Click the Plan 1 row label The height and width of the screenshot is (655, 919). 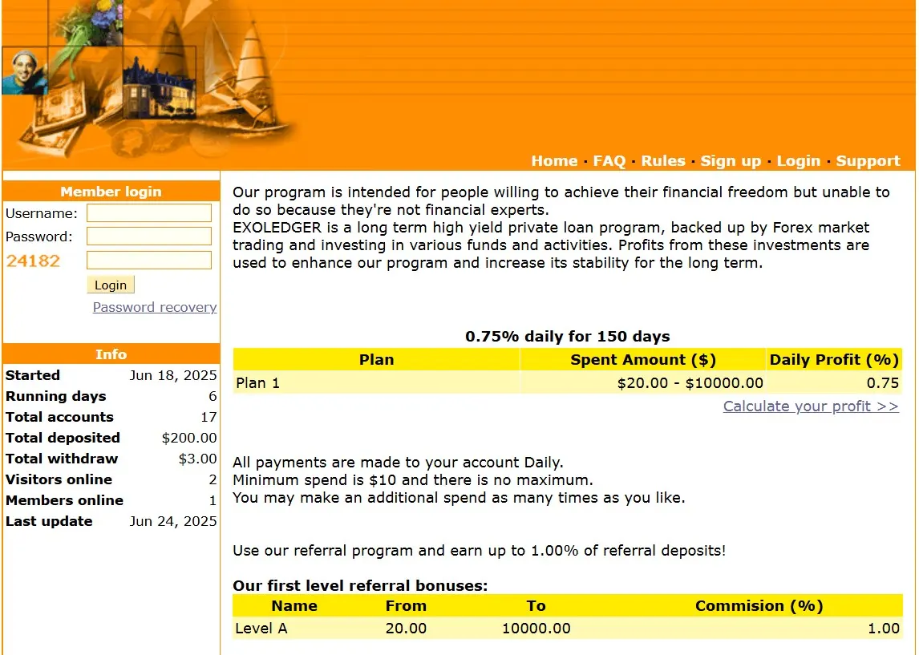click(258, 383)
